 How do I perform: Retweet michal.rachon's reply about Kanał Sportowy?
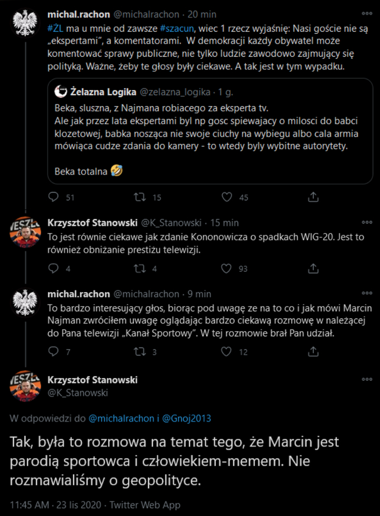tap(140, 351)
